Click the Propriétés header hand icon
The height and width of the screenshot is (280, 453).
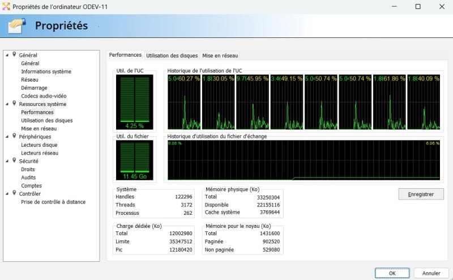(18, 26)
